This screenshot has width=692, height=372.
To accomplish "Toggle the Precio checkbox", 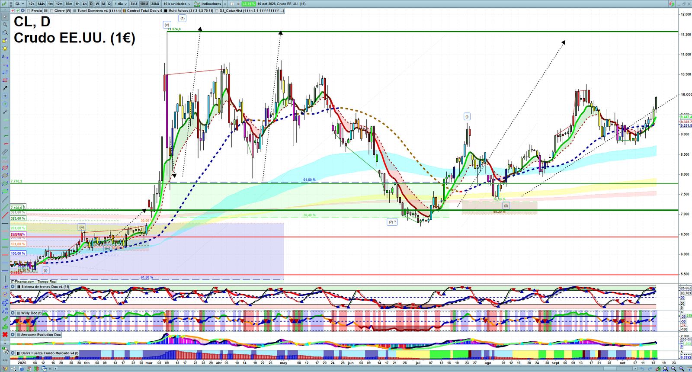I will (29, 11).
